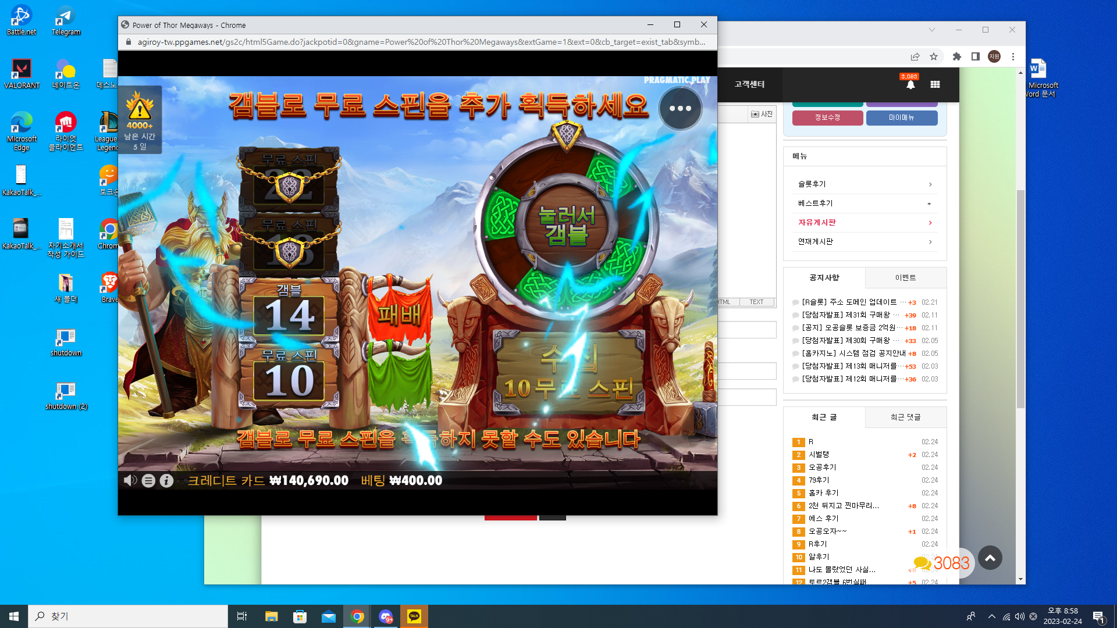Screen dimensions: 1117x628
Task: Collect the 10 free spins sign
Action: point(568,373)
